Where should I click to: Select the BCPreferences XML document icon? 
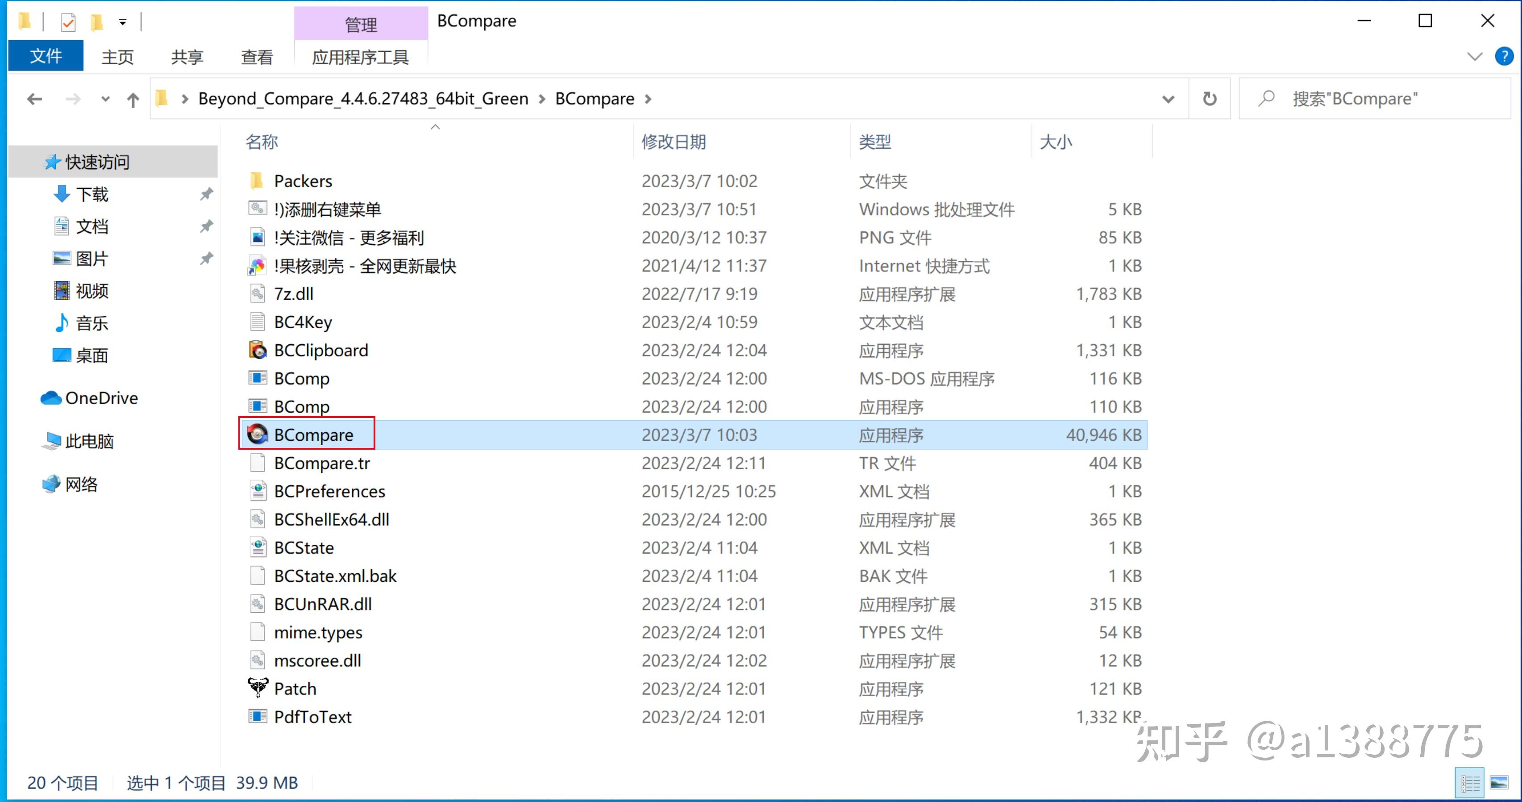(x=257, y=491)
